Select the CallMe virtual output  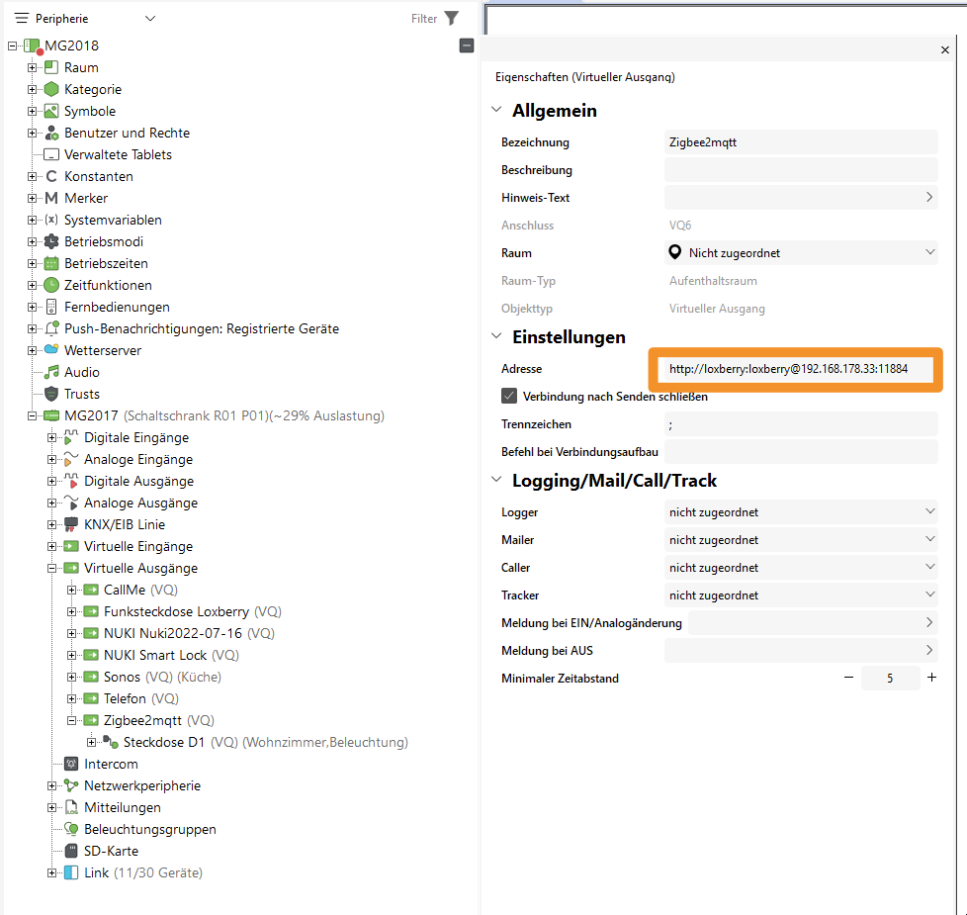[x=140, y=590]
